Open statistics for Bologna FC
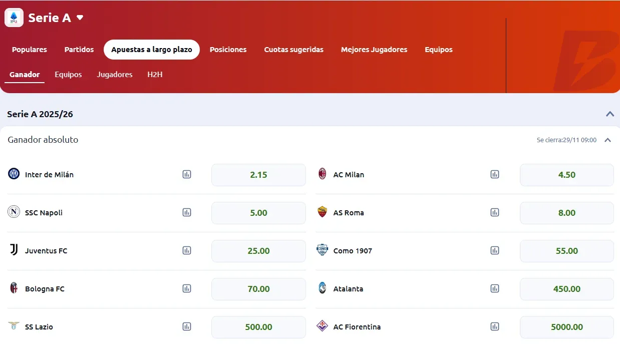 coord(187,288)
